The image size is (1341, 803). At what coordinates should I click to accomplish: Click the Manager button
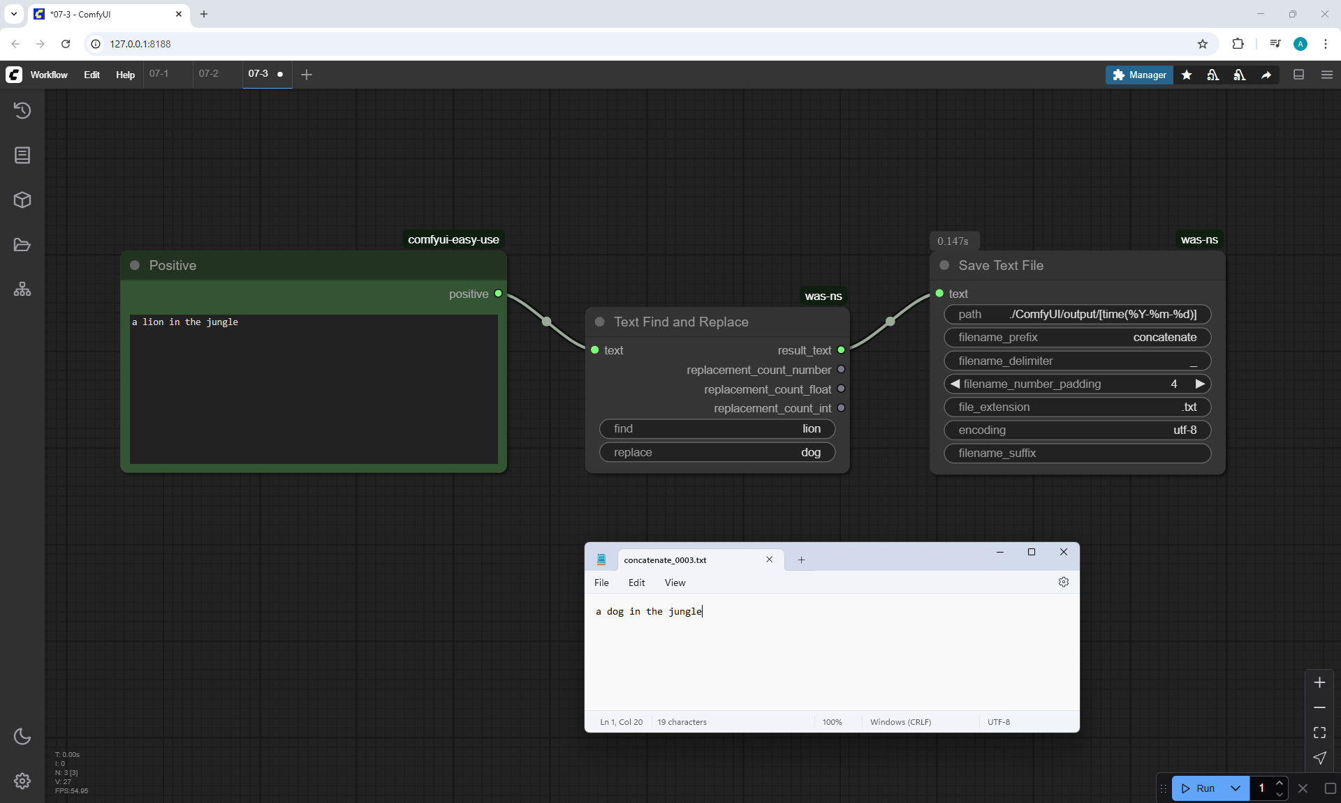[x=1139, y=75]
